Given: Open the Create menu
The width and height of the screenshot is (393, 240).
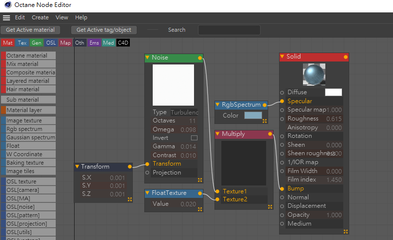Looking at the screenshot, I should (40, 17).
